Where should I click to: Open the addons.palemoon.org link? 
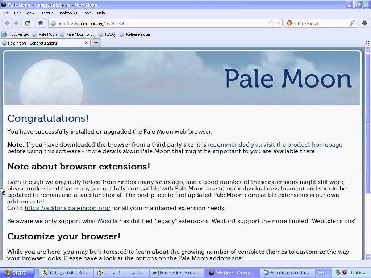[67, 208]
